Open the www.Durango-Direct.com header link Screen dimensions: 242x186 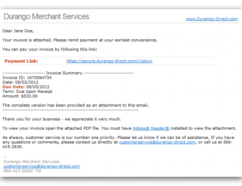(x=212, y=19)
